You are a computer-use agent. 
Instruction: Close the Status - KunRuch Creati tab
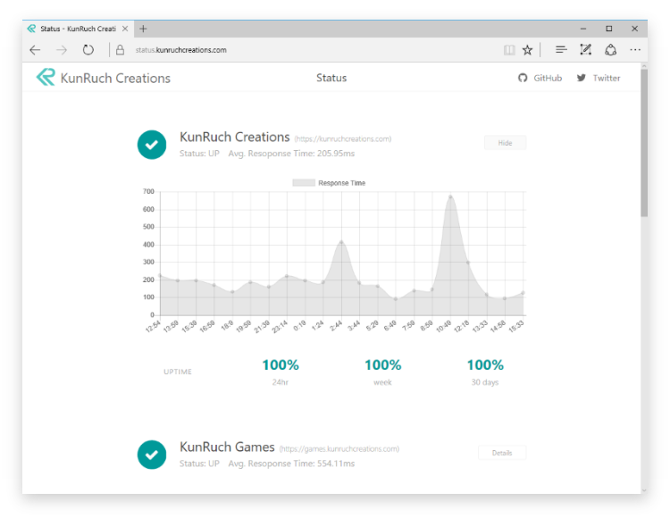pos(125,29)
